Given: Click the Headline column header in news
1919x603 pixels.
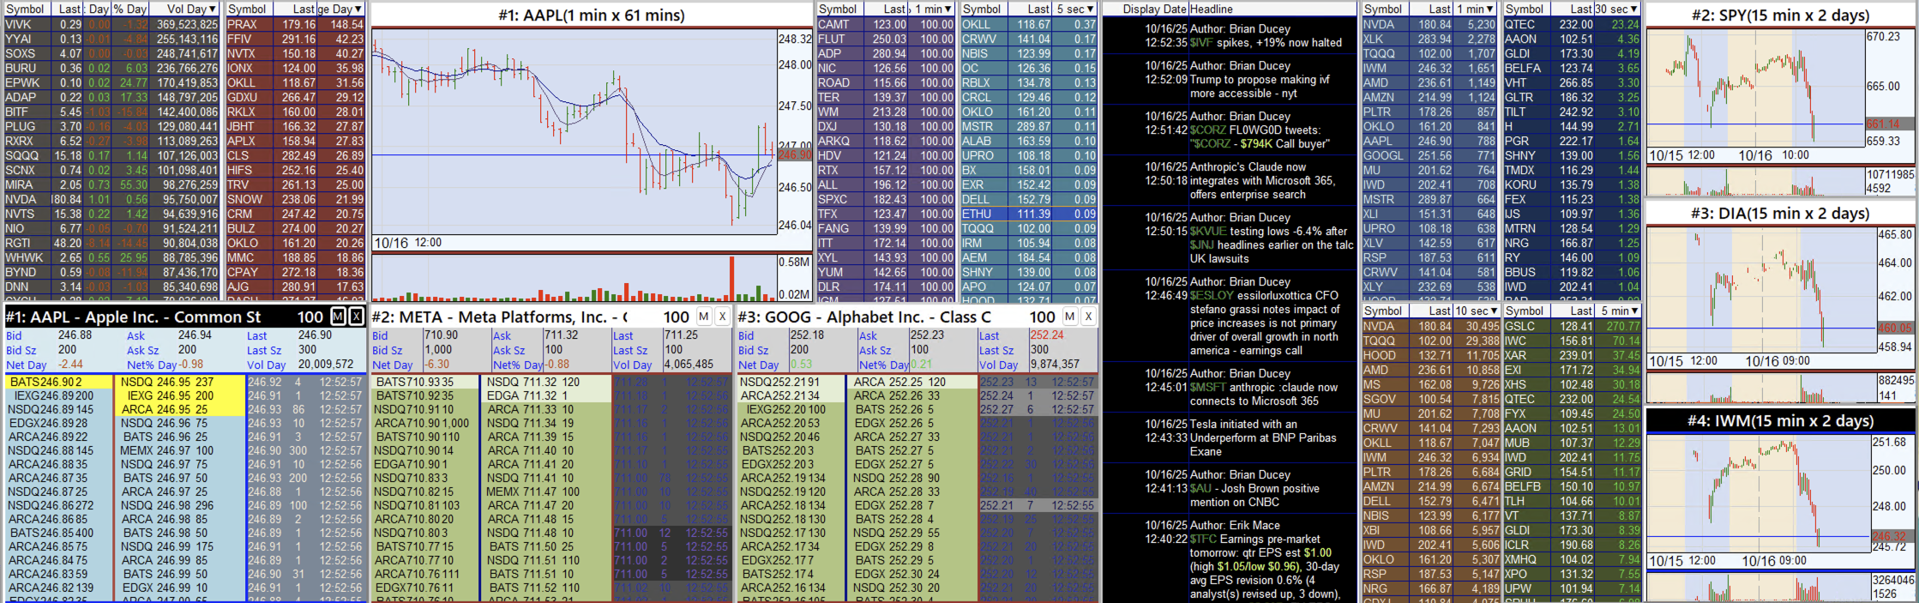Looking at the screenshot, I should tap(1211, 9).
